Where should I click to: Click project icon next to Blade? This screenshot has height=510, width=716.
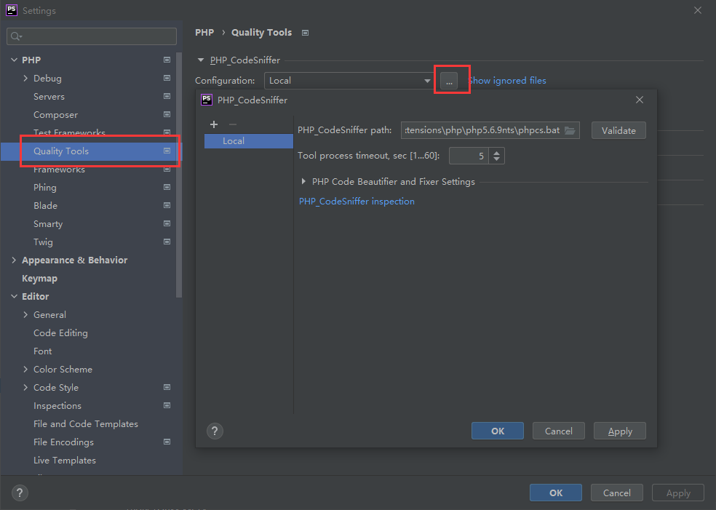click(x=167, y=205)
